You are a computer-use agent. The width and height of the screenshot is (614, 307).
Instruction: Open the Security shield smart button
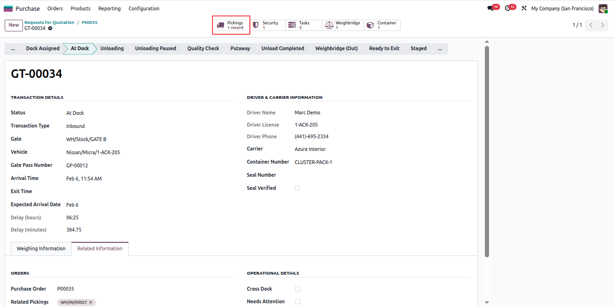click(x=267, y=25)
